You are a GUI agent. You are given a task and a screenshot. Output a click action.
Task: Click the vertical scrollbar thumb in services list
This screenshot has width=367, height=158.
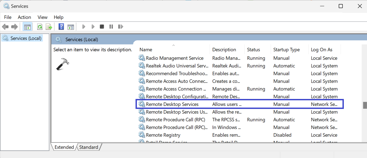pos(365,105)
